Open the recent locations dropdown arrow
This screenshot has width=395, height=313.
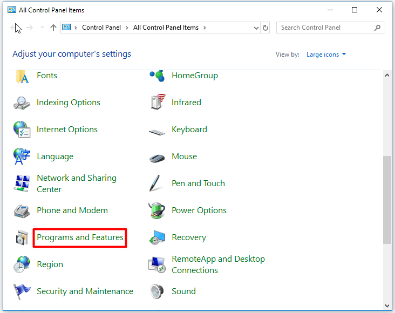(x=42, y=28)
